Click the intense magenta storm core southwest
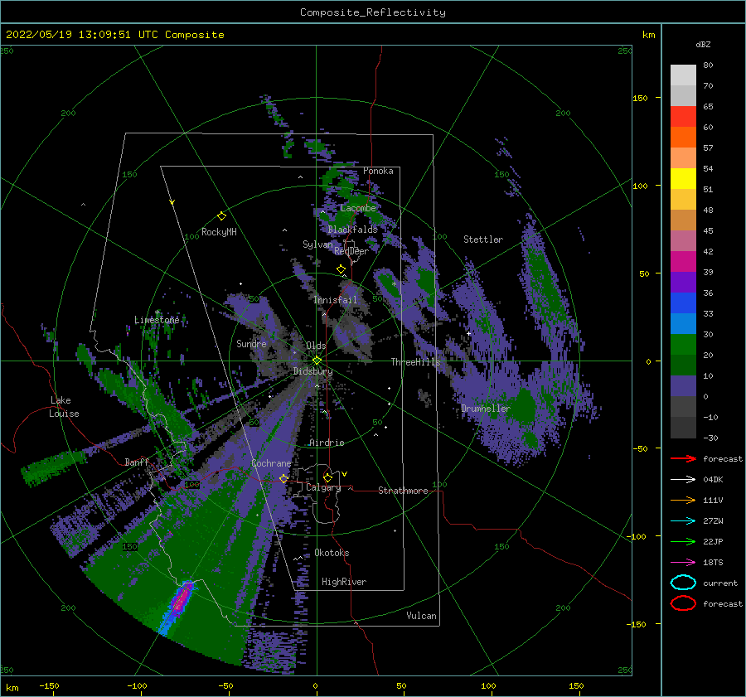746x697 pixels. click(181, 601)
